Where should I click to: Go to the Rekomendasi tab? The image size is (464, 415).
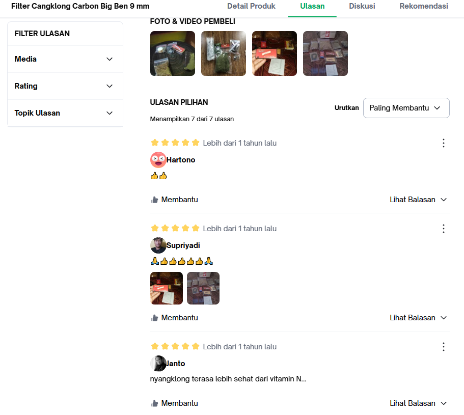click(424, 6)
